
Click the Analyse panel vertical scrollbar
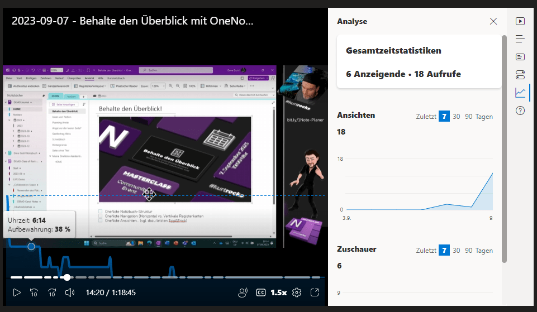(x=504, y=149)
